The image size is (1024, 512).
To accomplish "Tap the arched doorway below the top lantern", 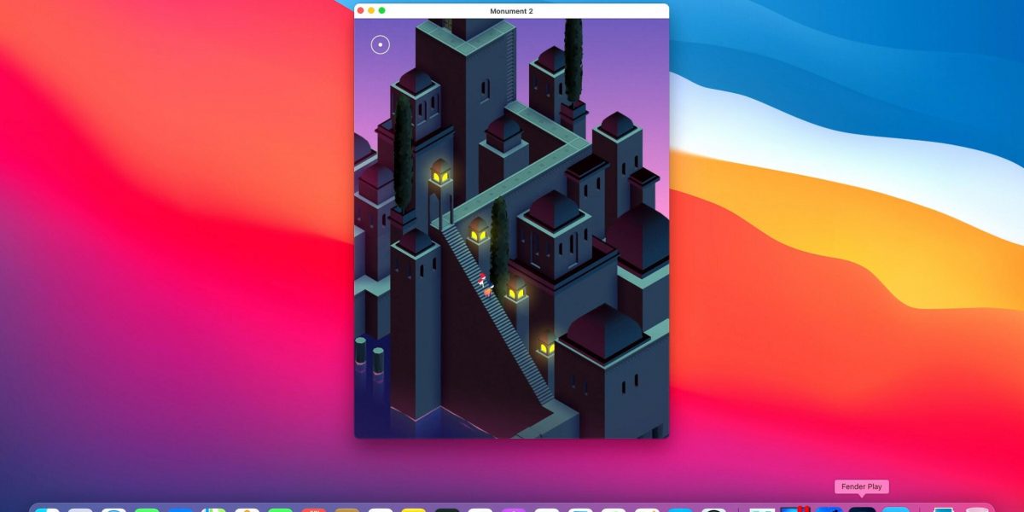I will [438, 209].
